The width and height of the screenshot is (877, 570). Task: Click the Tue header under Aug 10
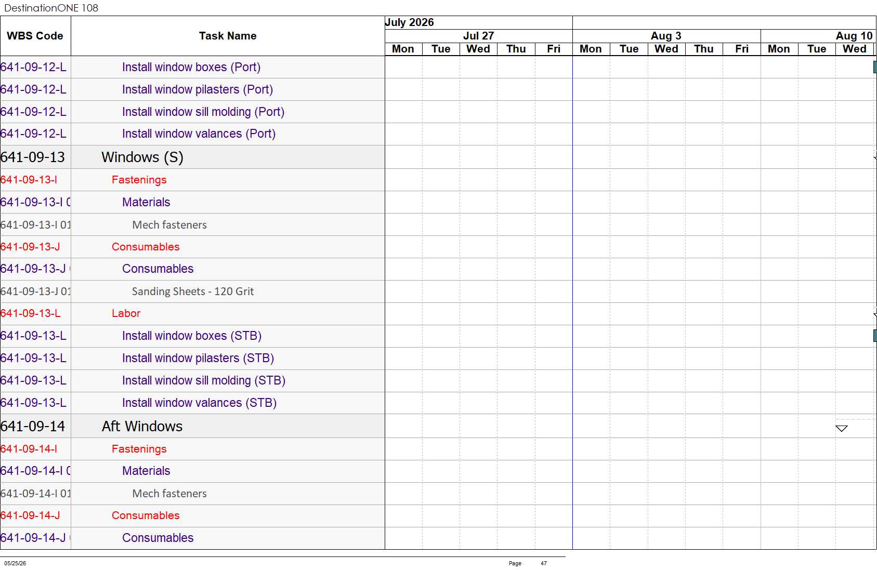click(817, 49)
